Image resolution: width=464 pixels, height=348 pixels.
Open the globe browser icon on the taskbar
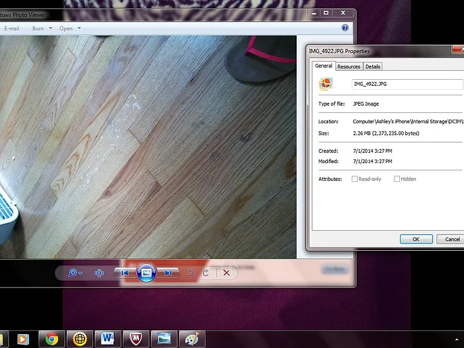(80, 339)
